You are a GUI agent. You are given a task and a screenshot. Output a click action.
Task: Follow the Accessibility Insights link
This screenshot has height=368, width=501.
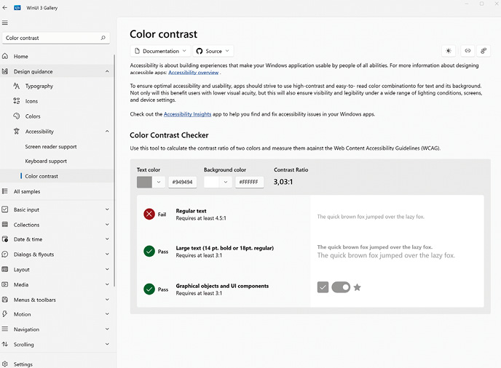tap(187, 114)
